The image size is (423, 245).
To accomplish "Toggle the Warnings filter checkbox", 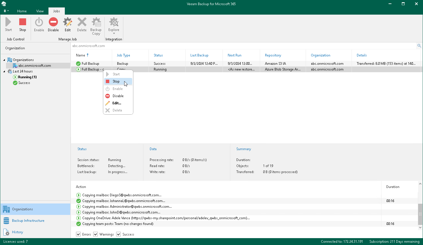I will point(95,234).
